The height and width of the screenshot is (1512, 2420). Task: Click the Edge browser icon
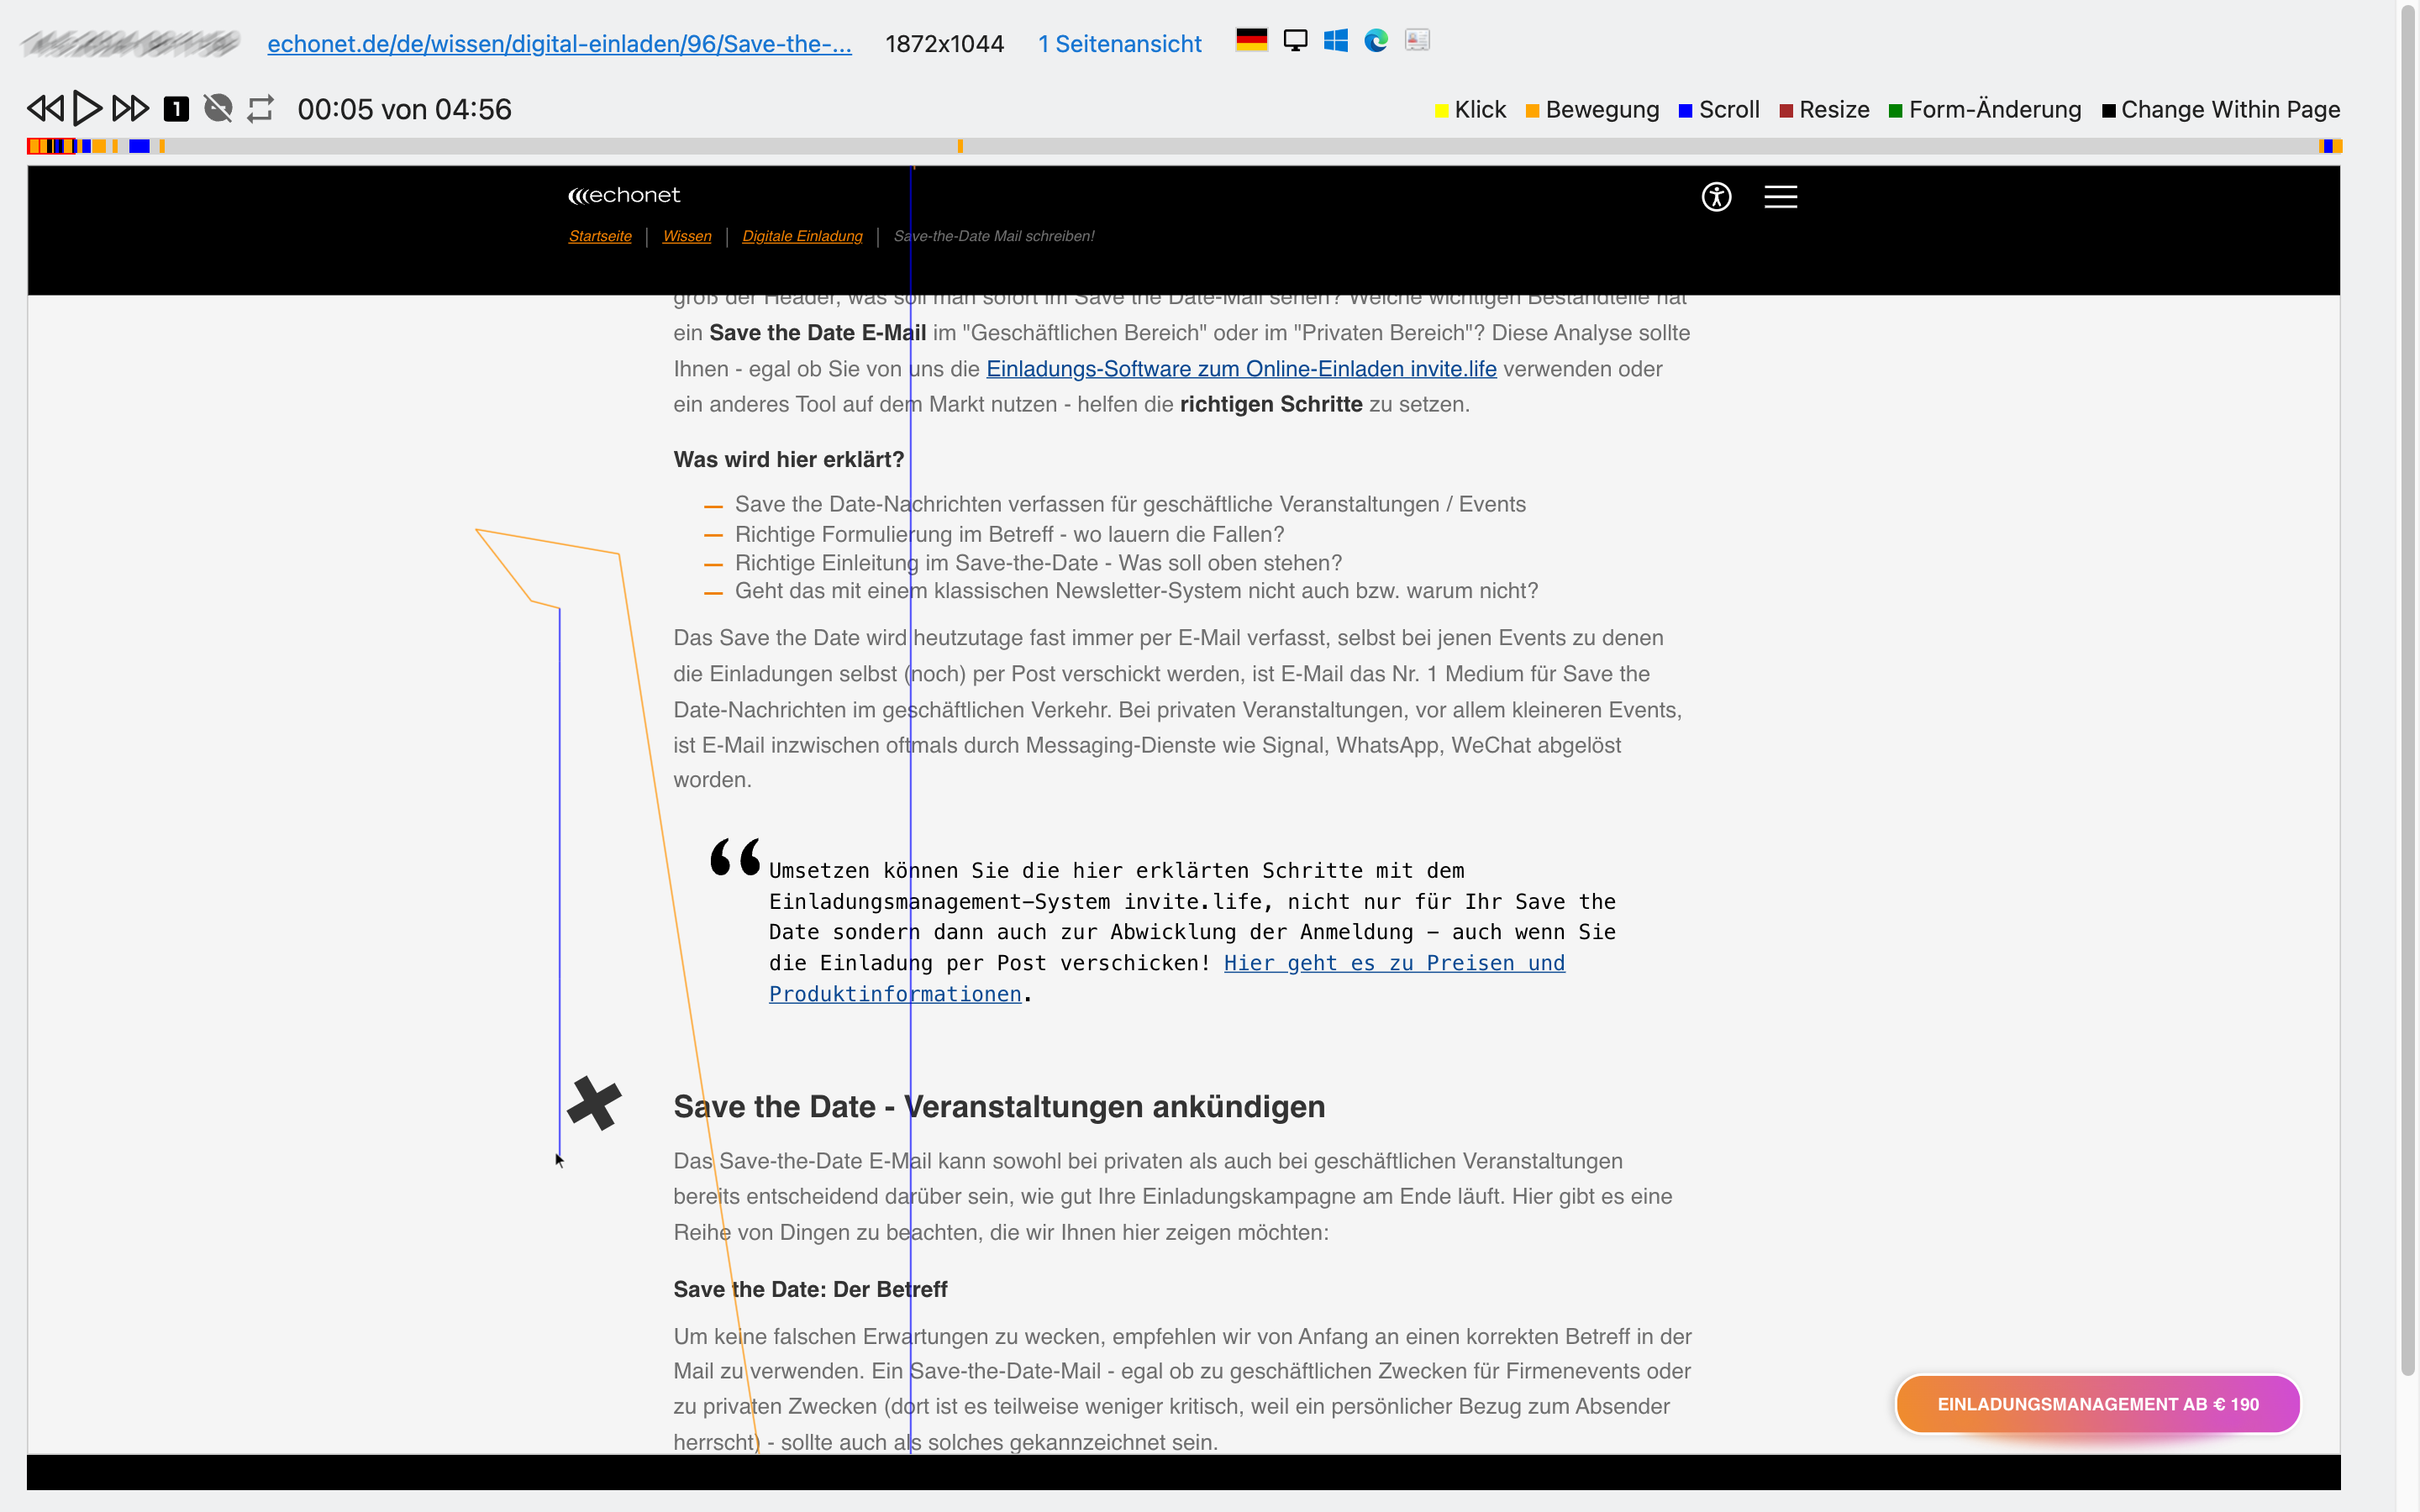click(1376, 41)
